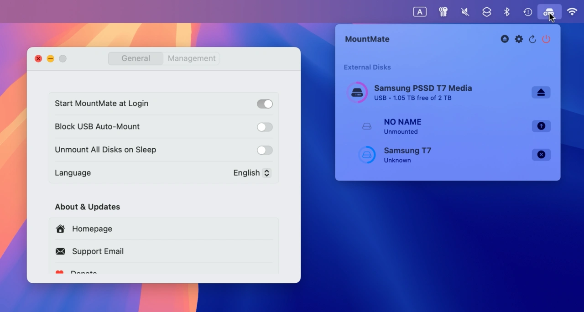Eject the Samsung PSSD T7 Media disk
The image size is (584, 312).
point(541,93)
